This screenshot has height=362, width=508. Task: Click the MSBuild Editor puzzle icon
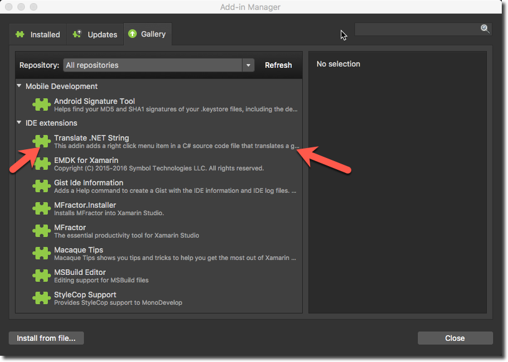tap(42, 276)
